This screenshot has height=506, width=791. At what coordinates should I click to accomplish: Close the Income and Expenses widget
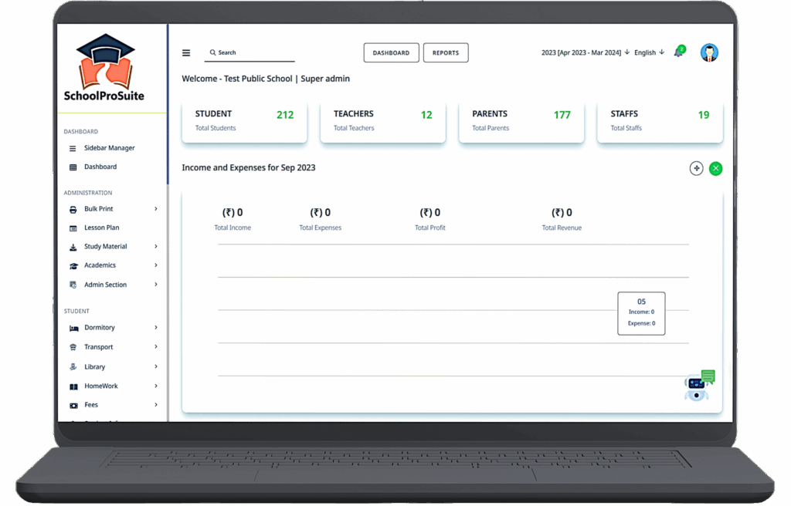[715, 168]
